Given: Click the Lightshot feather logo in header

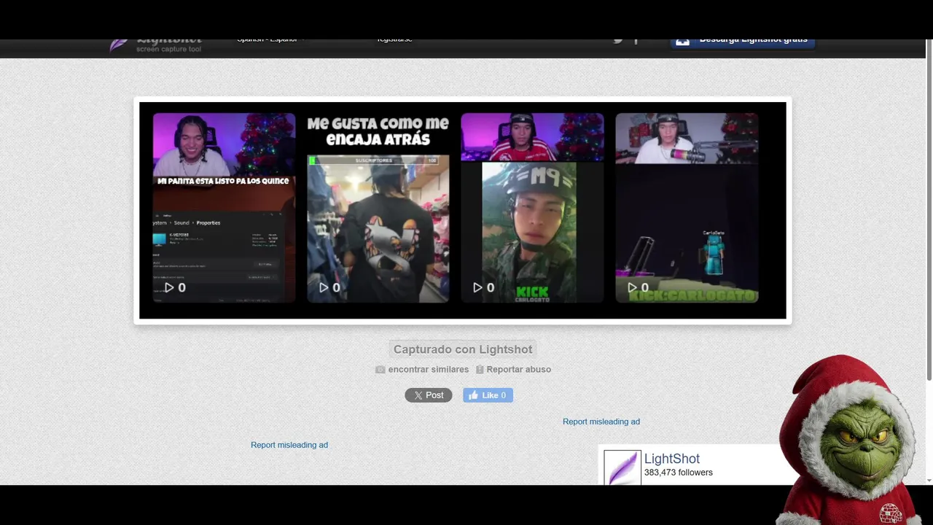Looking at the screenshot, I should pos(120,45).
